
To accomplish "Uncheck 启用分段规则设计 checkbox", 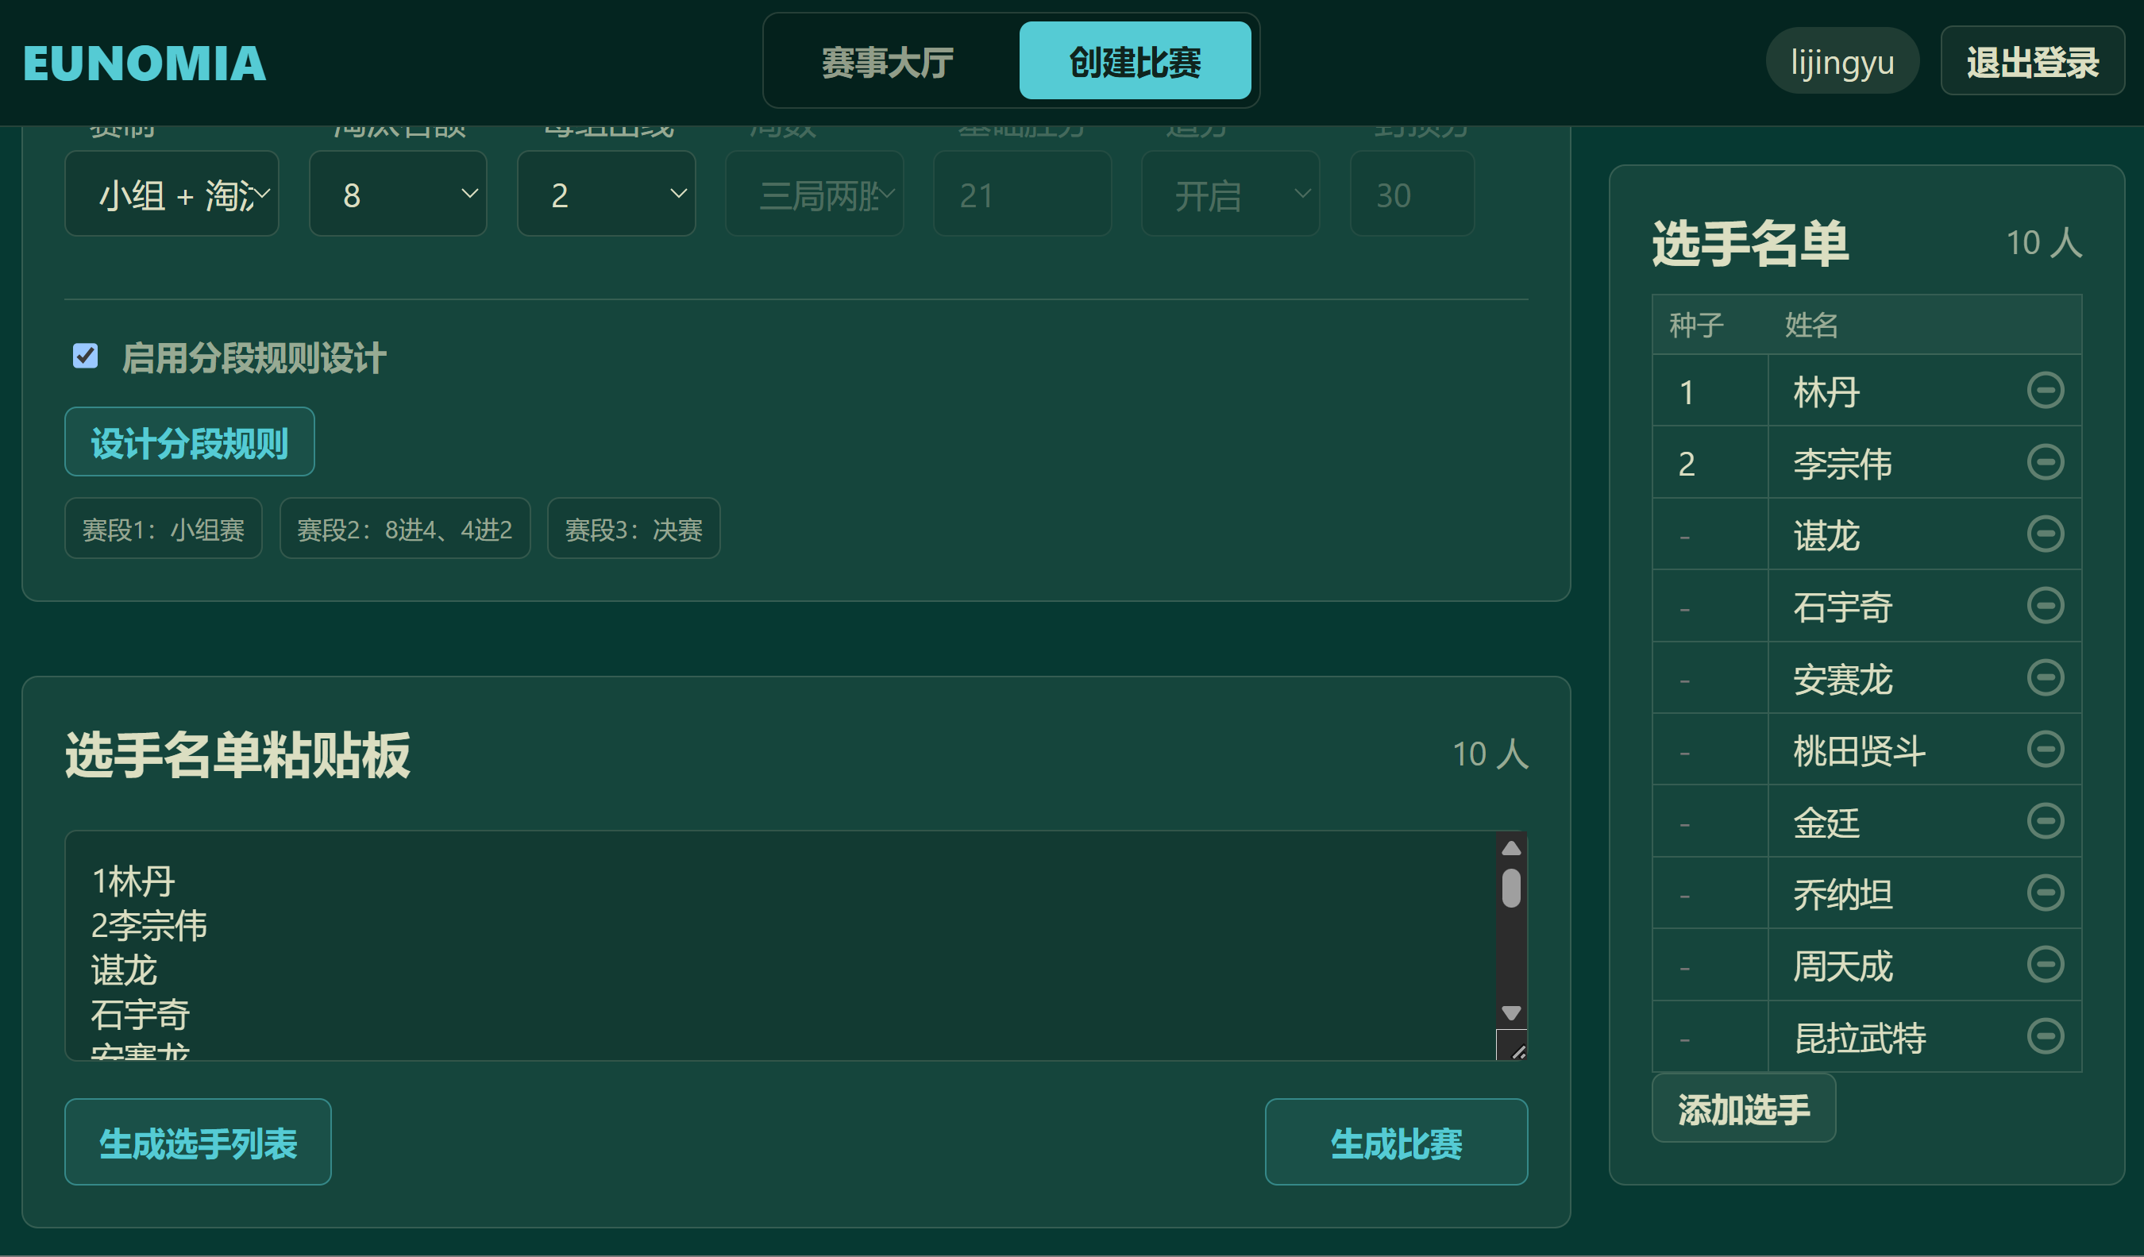I will pos(85,356).
